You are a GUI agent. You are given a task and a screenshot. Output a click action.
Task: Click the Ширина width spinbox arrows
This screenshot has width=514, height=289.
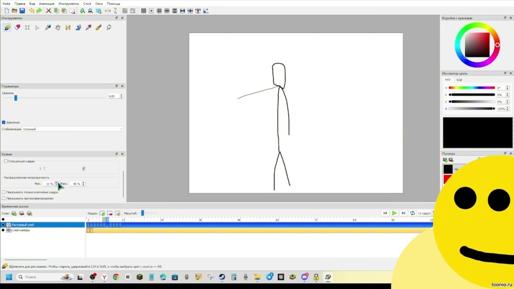121,96
